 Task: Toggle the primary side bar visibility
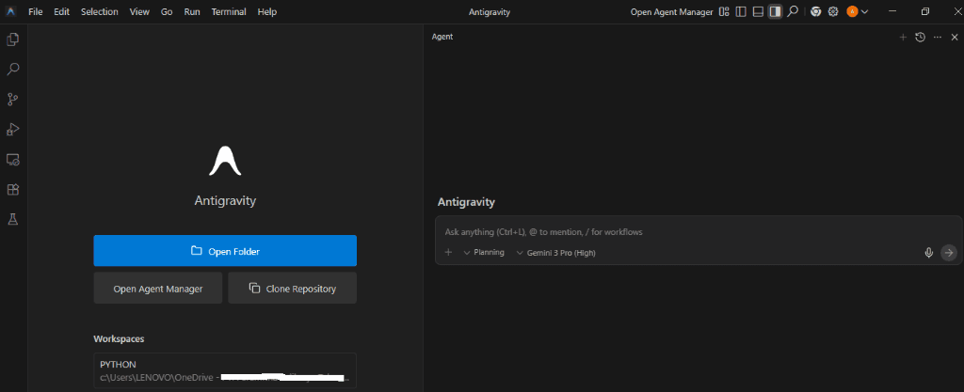tap(741, 11)
